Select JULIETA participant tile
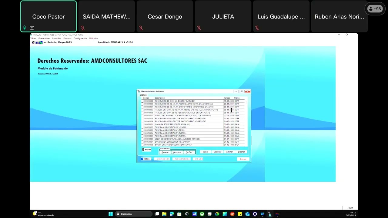Screen dimensions: 388x218 (223, 16)
